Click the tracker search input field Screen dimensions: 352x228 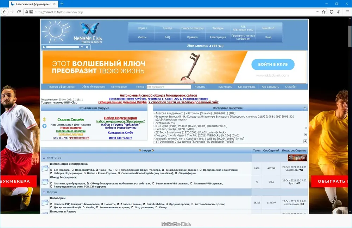(169, 87)
